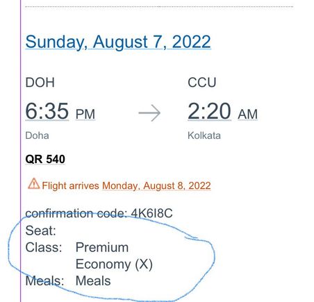Click the Economy (X) fare text
This screenshot has width=314, height=302.
pyautogui.click(x=114, y=264)
